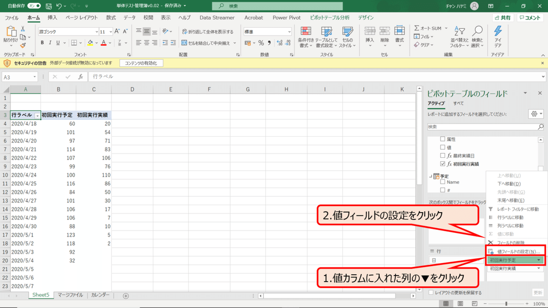Image resolution: width=548 pixels, height=308 pixels.
Task: Click 折り返して全体を表示する wrap text button
Action: click(207, 31)
